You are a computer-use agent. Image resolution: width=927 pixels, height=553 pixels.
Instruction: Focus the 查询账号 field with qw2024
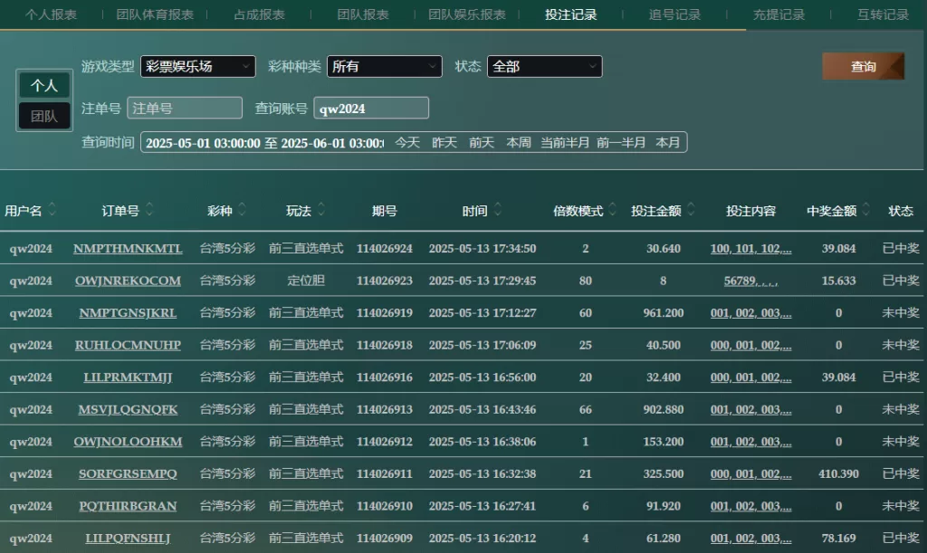pos(371,108)
